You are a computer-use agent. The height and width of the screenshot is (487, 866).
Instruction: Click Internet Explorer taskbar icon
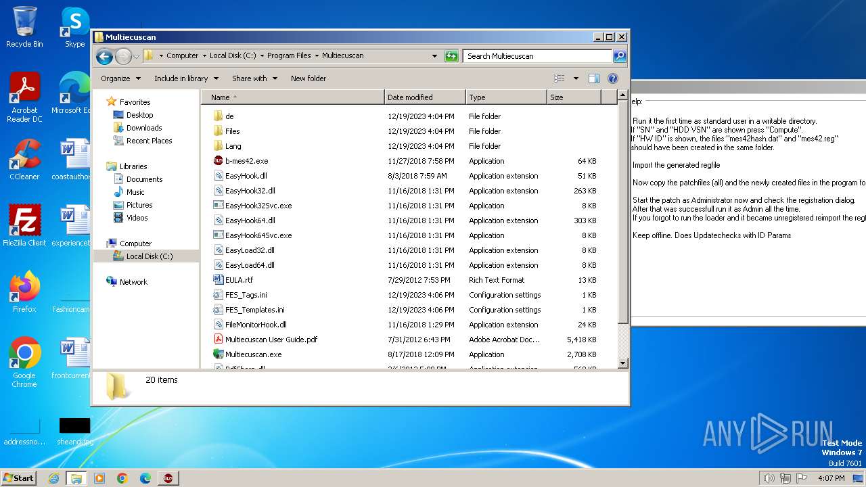point(53,478)
